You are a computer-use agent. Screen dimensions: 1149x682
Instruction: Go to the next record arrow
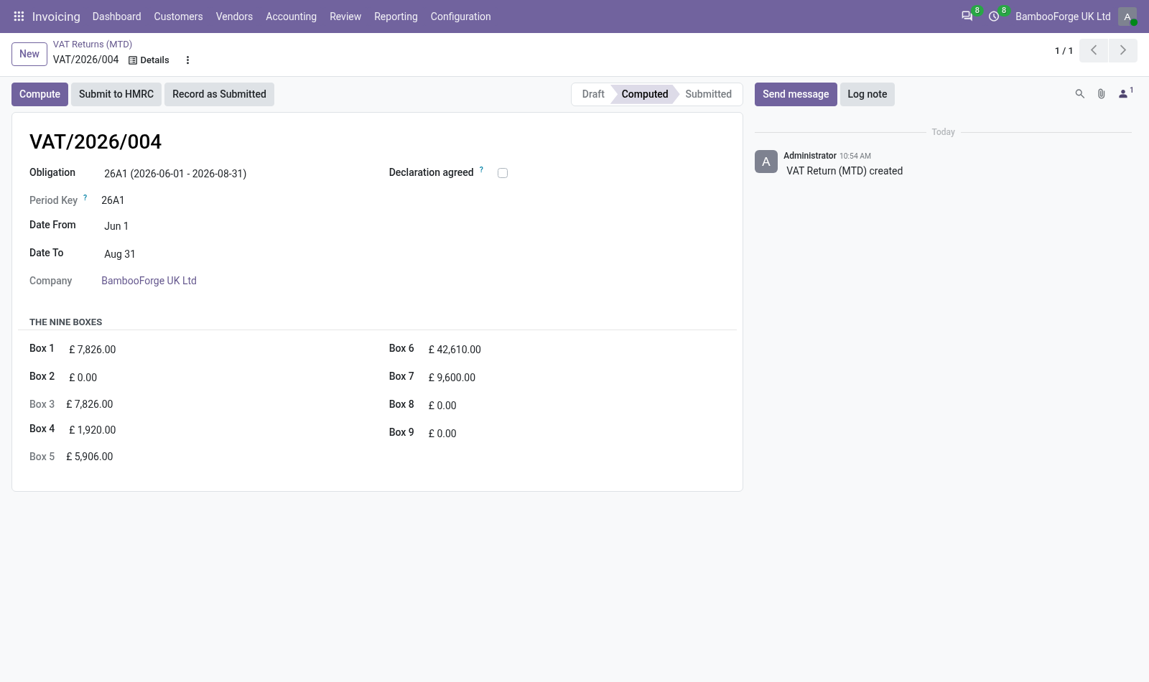(x=1123, y=50)
